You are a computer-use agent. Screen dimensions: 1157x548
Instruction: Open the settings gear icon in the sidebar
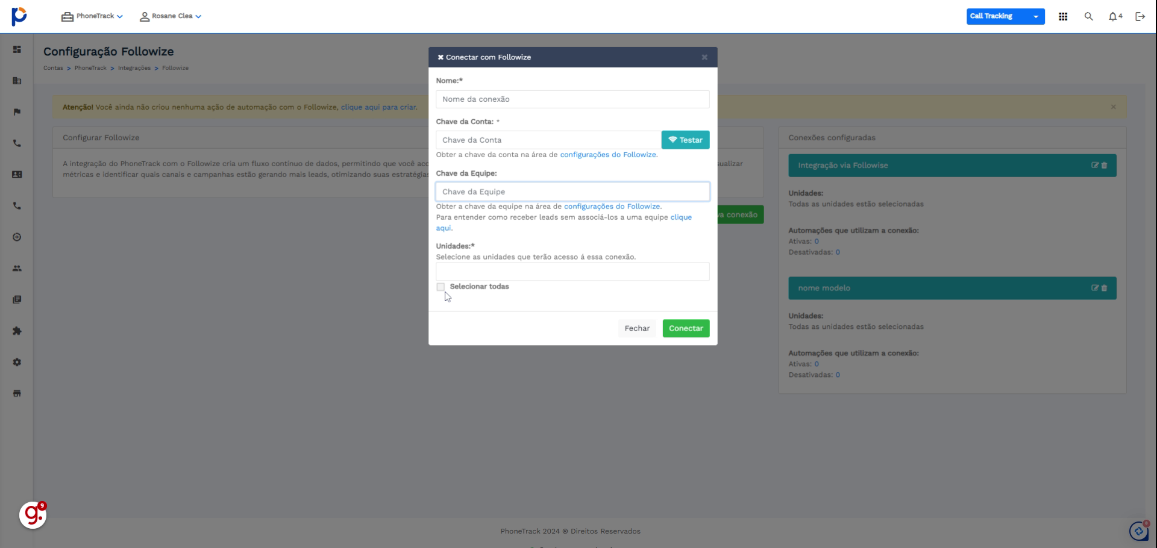[17, 363]
